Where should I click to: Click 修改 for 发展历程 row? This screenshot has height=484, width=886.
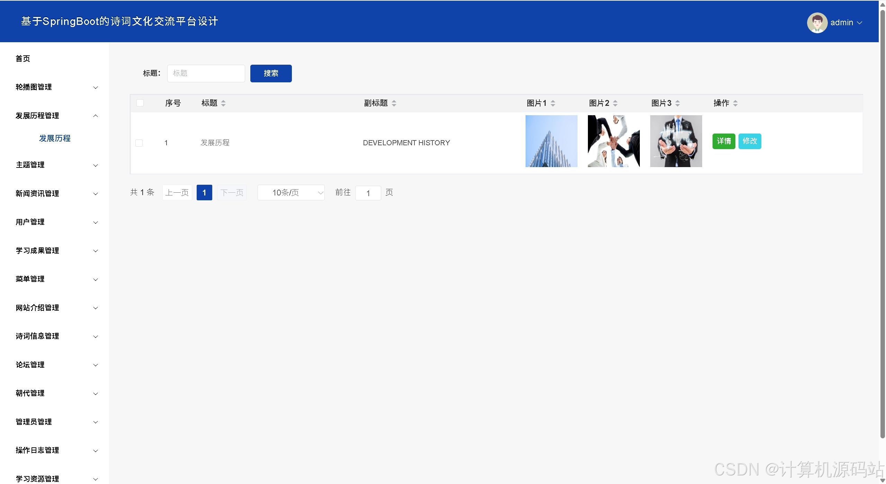tap(750, 141)
